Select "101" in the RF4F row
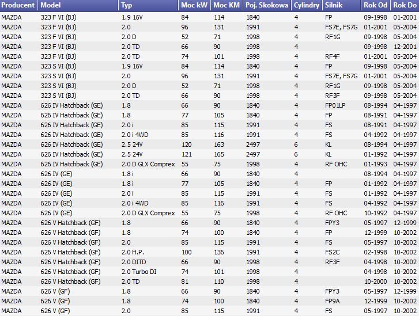 coord(219,56)
